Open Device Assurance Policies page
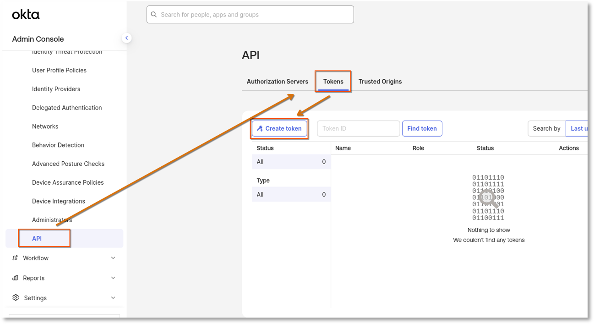Screen dimensions: 594x324 (68, 182)
